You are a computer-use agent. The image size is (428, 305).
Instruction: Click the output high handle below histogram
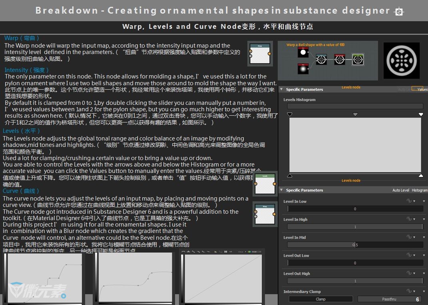click(x=421, y=175)
